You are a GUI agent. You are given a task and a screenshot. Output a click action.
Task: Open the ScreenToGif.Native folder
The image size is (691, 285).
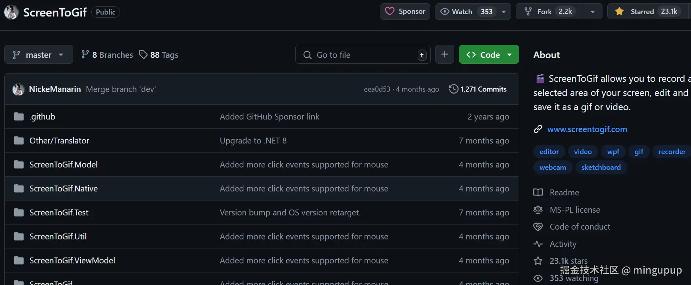tap(63, 189)
